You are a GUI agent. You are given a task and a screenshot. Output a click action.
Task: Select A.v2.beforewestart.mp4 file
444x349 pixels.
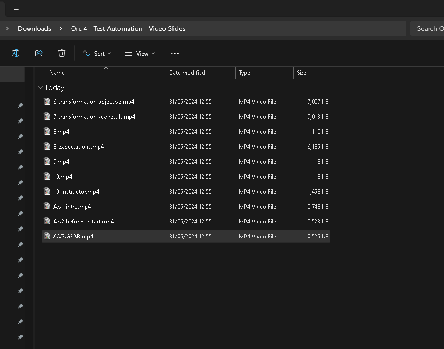coord(186,222)
